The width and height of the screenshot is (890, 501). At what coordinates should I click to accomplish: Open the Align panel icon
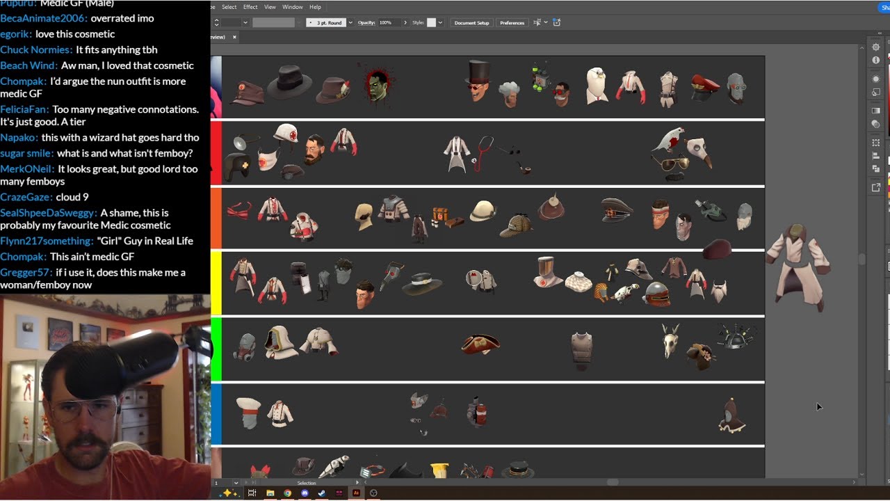[x=875, y=156]
